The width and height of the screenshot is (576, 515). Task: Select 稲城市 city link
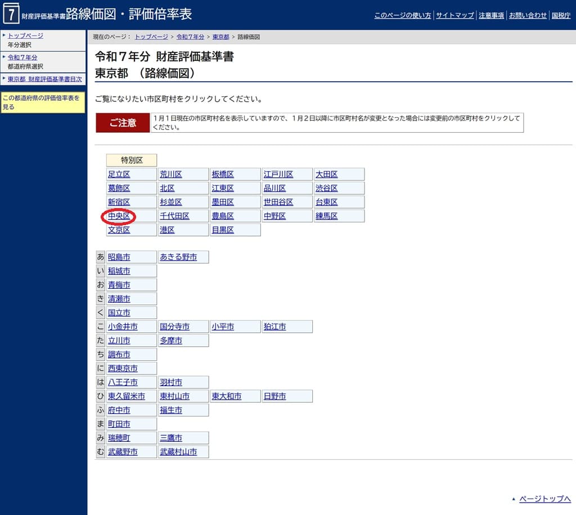point(119,271)
